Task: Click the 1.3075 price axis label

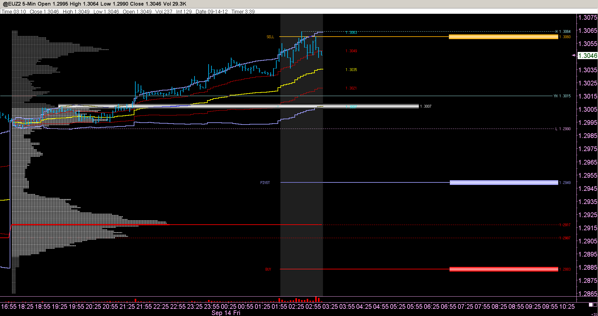Action: tap(588, 18)
